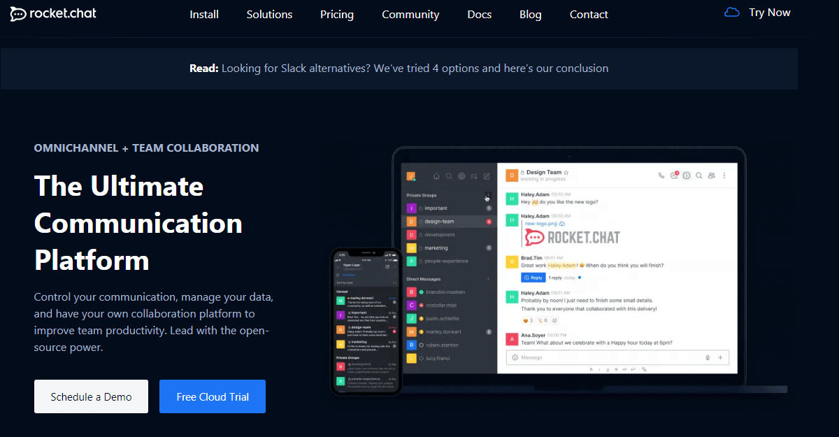839x437 pixels.
Task: Go to Blog in the top navigation
Action: pos(531,14)
